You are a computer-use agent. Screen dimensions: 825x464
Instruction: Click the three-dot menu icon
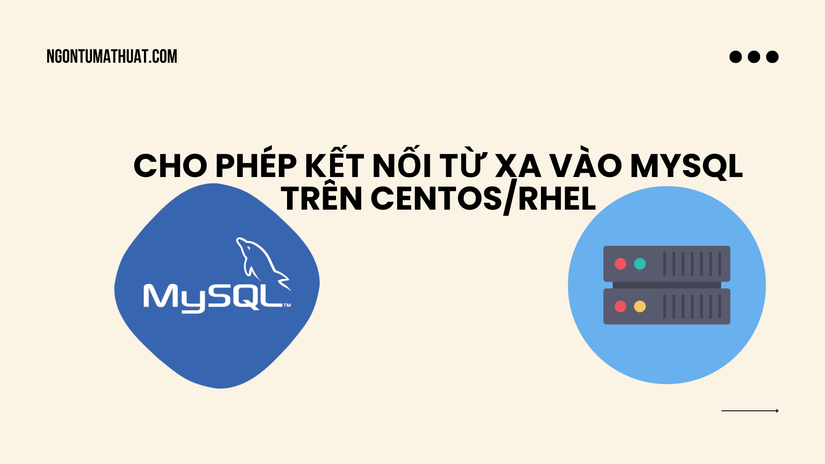pyautogui.click(x=754, y=56)
